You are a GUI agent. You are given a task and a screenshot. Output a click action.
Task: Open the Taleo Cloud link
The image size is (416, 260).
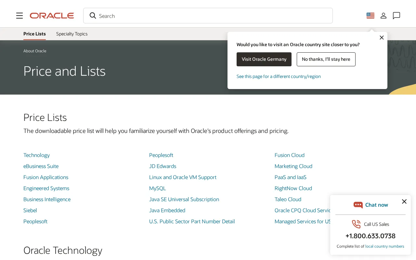(288, 199)
